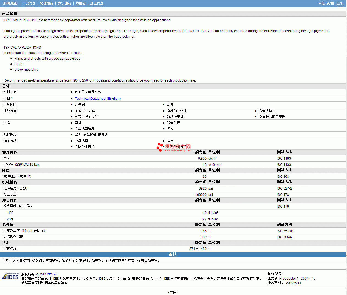347x295 pixels.
Task: Click the 备注 notes header bar
Action: coord(173,254)
